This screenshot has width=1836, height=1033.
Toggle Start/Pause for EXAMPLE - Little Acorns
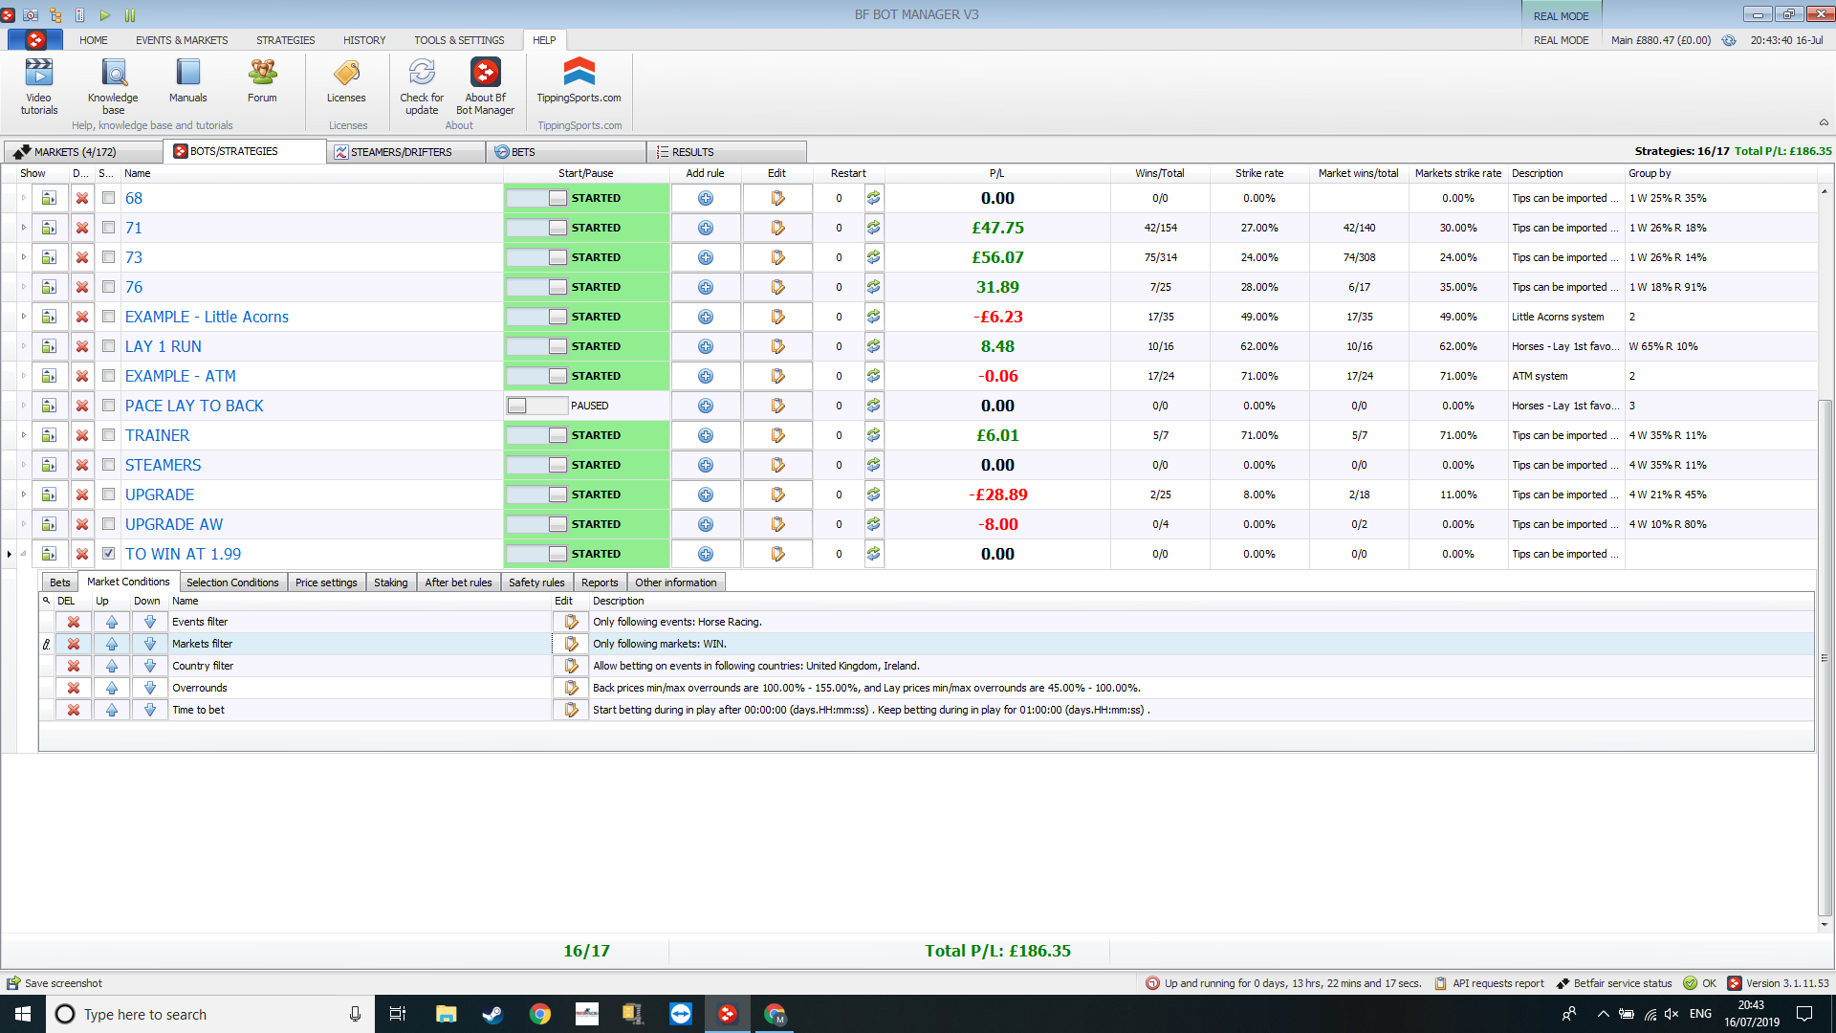537,317
